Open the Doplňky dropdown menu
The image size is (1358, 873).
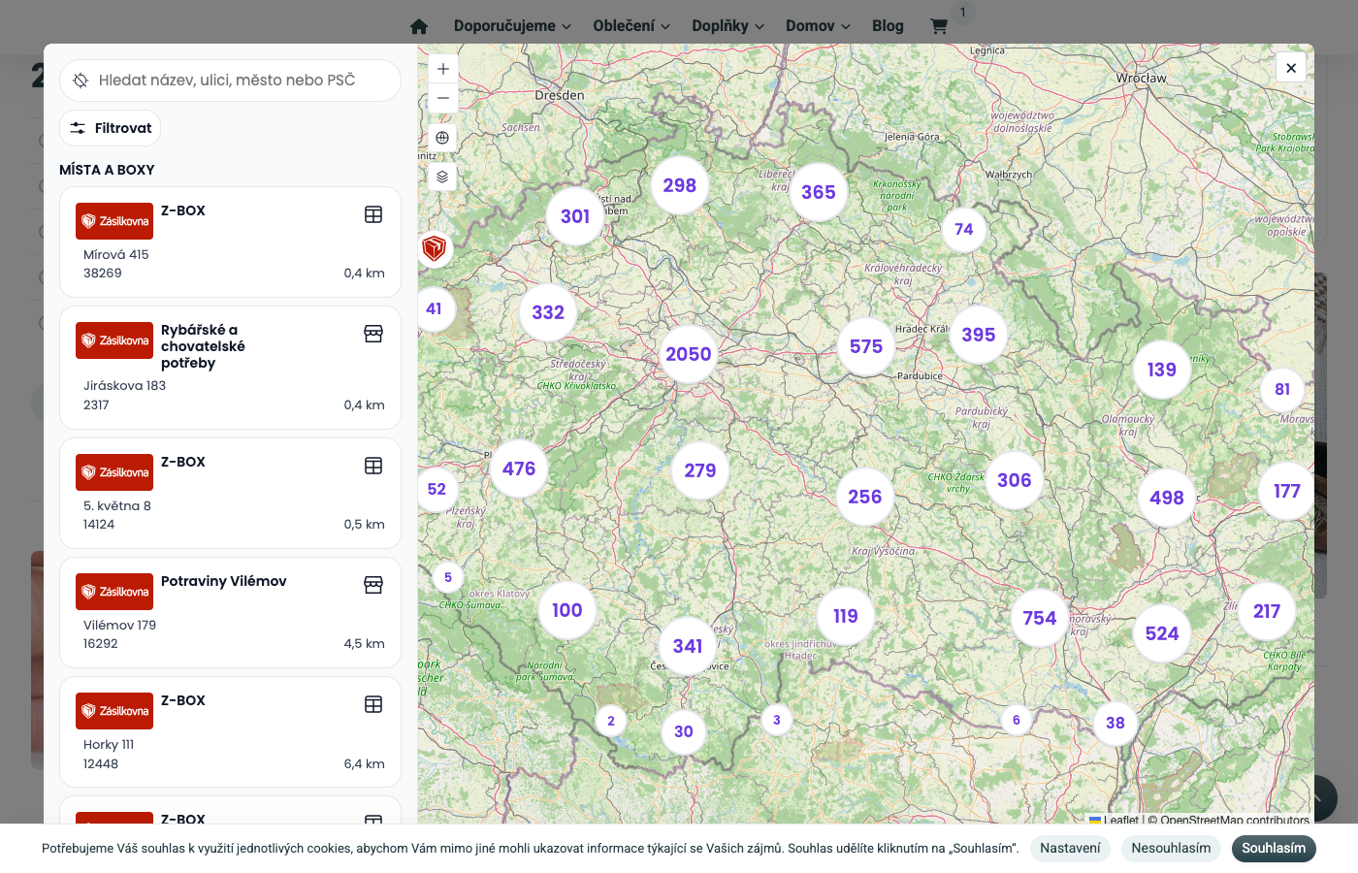tap(727, 26)
